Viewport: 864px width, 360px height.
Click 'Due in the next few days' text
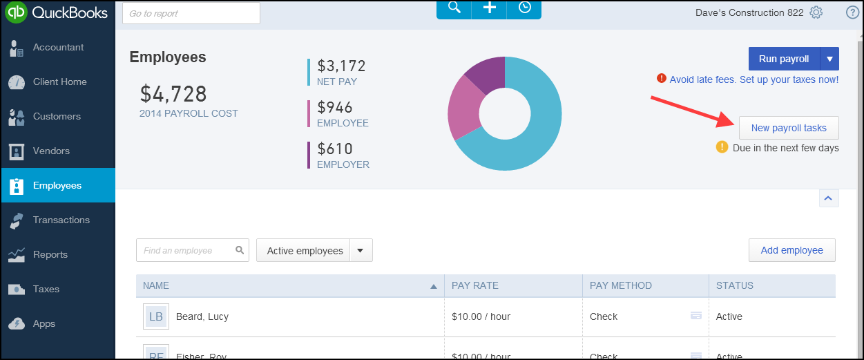pos(786,148)
